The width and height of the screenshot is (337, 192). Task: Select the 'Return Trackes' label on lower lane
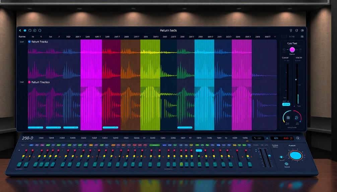(x=41, y=82)
